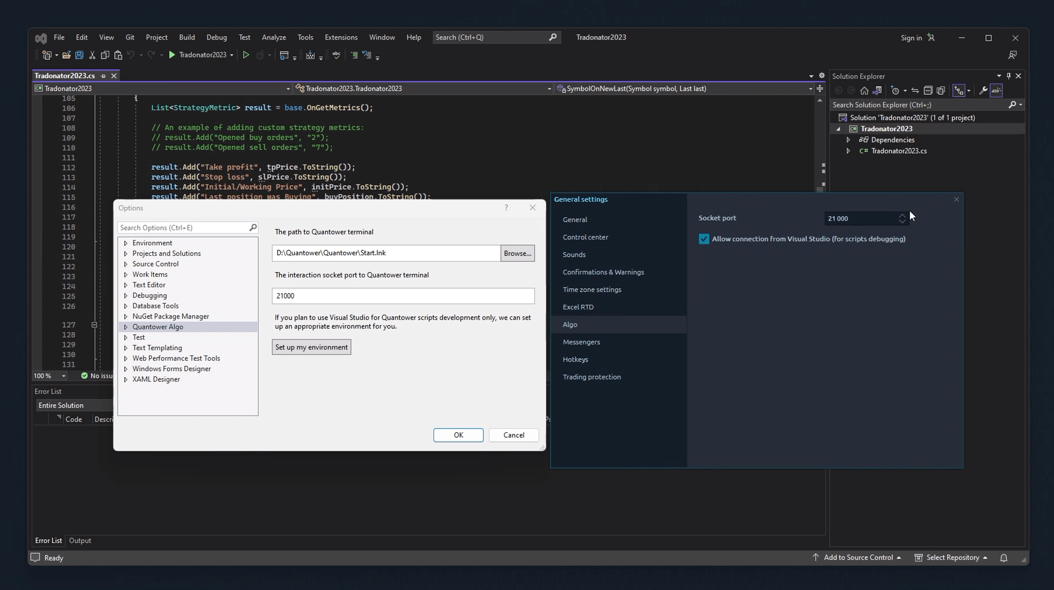The width and height of the screenshot is (1054, 590).
Task: Click Solution Explorer Home icon
Action: point(864,91)
